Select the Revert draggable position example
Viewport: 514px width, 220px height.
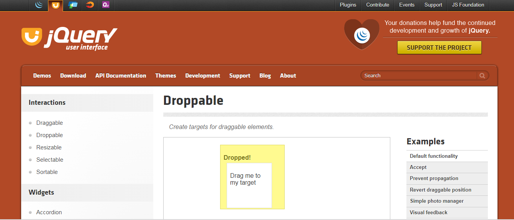pyautogui.click(x=440, y=190)
